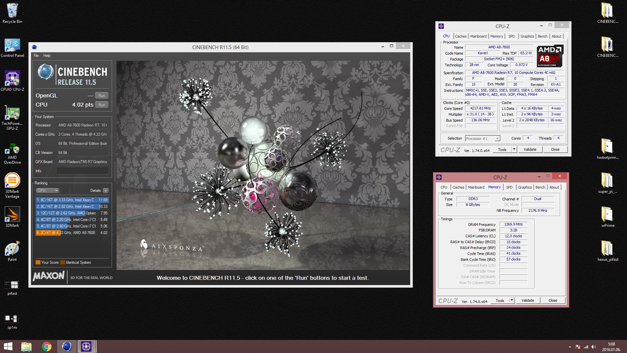Select ranking row 1 Intel Xeon 11.69
This screenshot has width=627, height=353.
[72, 200]
